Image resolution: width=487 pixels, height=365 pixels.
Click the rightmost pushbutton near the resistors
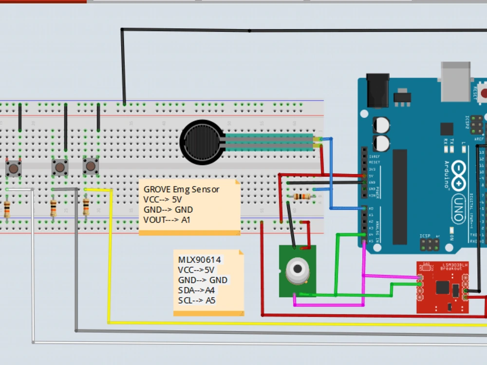point(90,167)
